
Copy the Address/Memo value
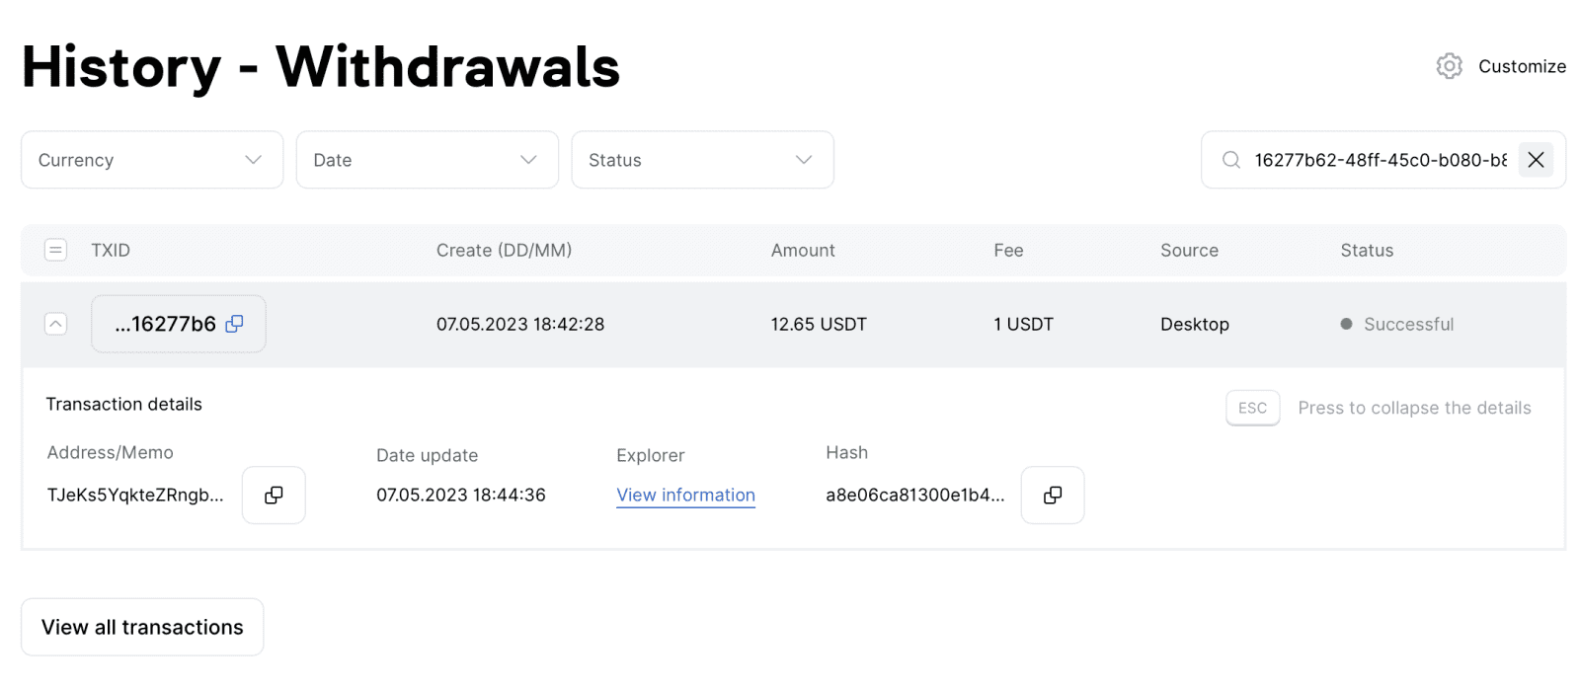pos(274,495)
